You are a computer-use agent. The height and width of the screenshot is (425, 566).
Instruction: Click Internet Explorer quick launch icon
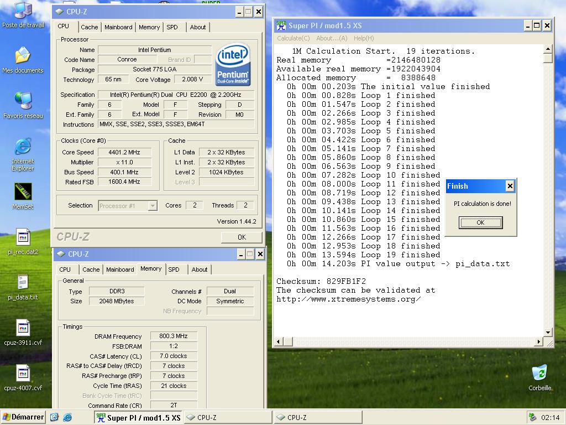click(x=67, y=417)
